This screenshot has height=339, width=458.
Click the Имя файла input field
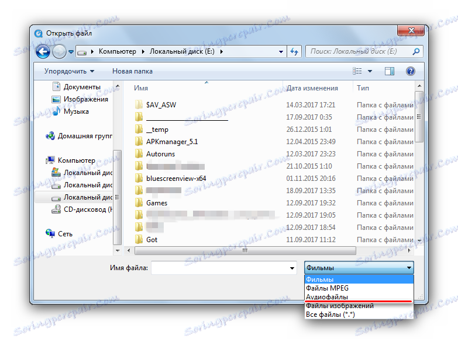point(224,268)
